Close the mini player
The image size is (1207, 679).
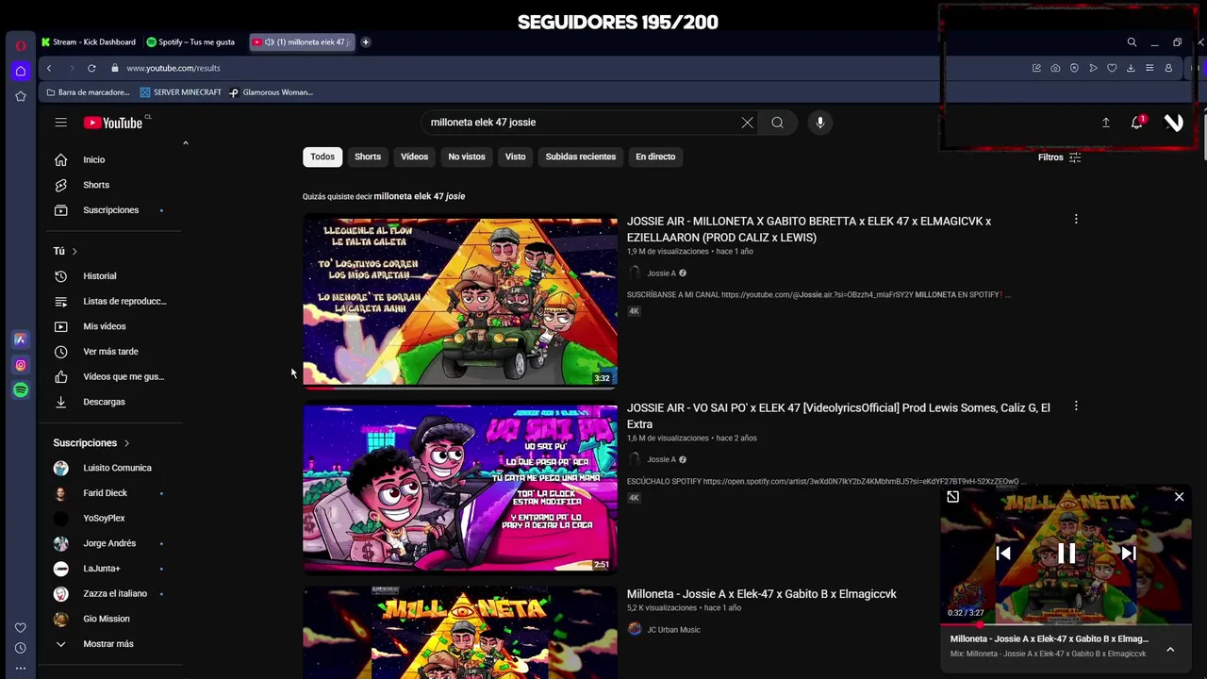tap(1179, 497)
